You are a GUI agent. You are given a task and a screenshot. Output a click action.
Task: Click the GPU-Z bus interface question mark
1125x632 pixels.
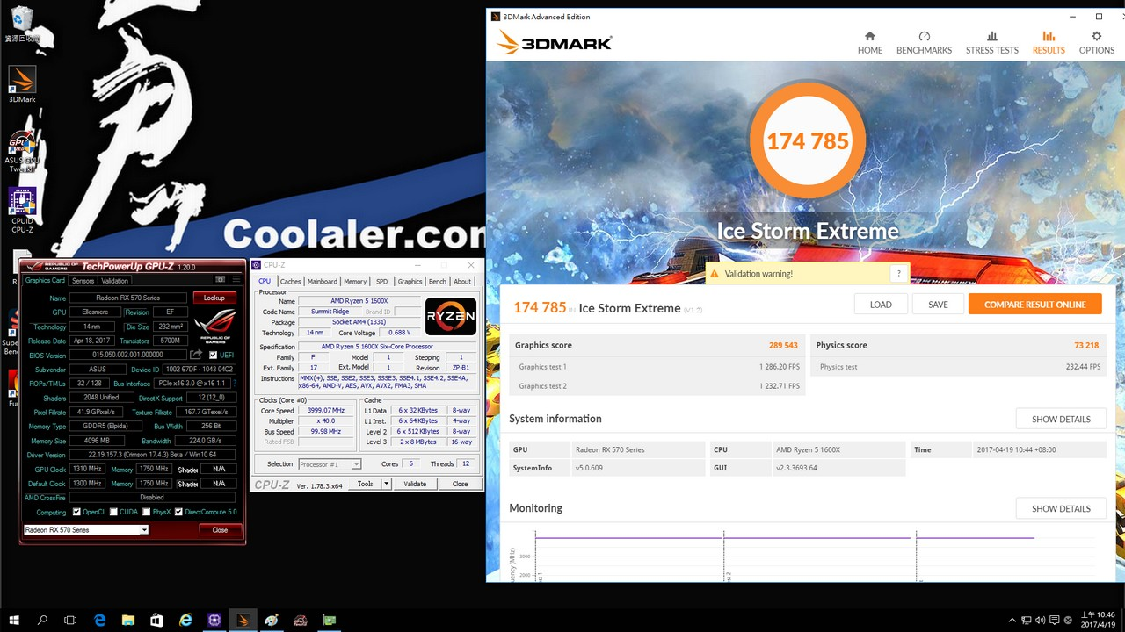click(x=235, y=384)
